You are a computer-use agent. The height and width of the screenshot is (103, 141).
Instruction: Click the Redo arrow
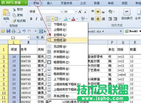coord(29,31)
